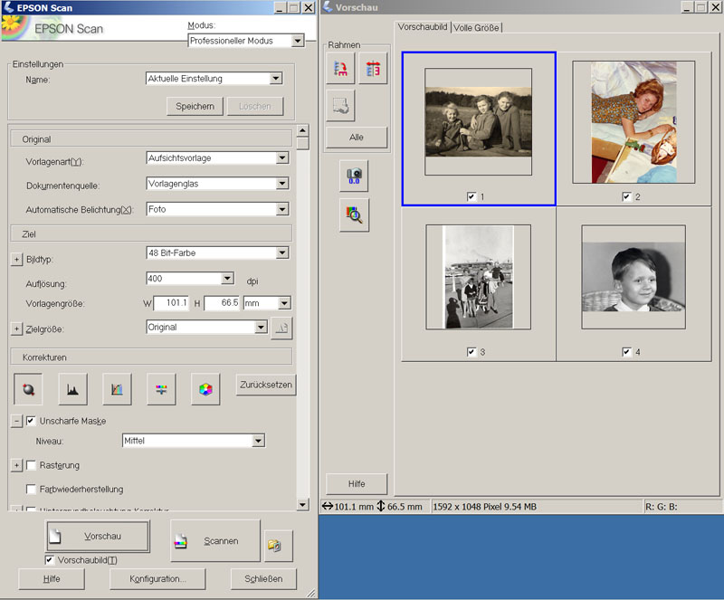724x600 pixels.
Task: Switch to the Vorschaubild tab
Action: pyautogui.click(x=423, y=27)
